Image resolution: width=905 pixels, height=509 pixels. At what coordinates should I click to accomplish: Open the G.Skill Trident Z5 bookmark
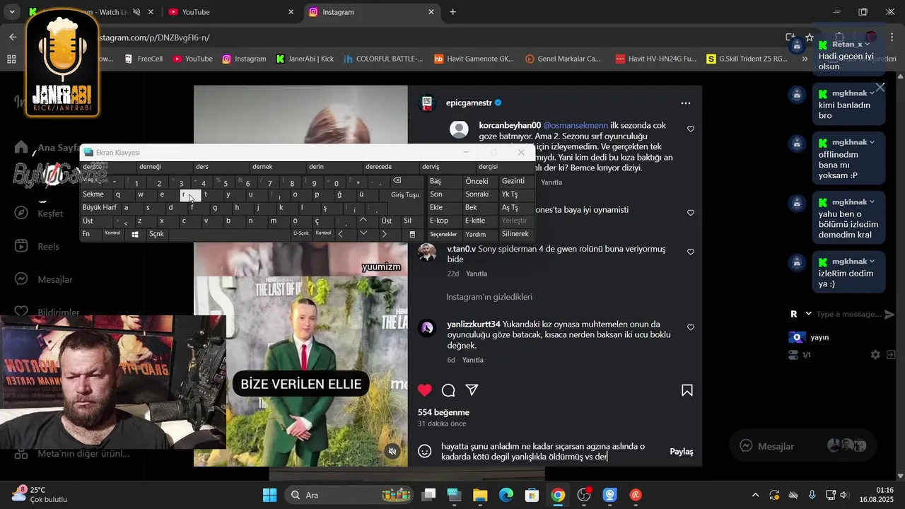747,59
